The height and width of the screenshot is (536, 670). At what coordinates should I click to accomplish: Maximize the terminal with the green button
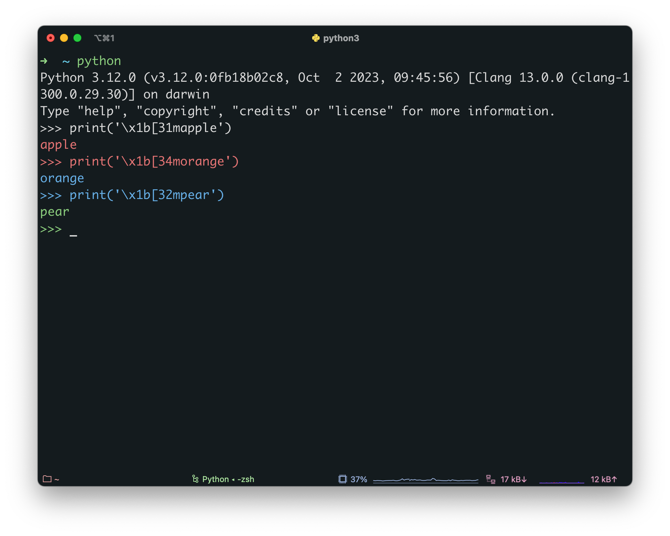click(77, 38)
